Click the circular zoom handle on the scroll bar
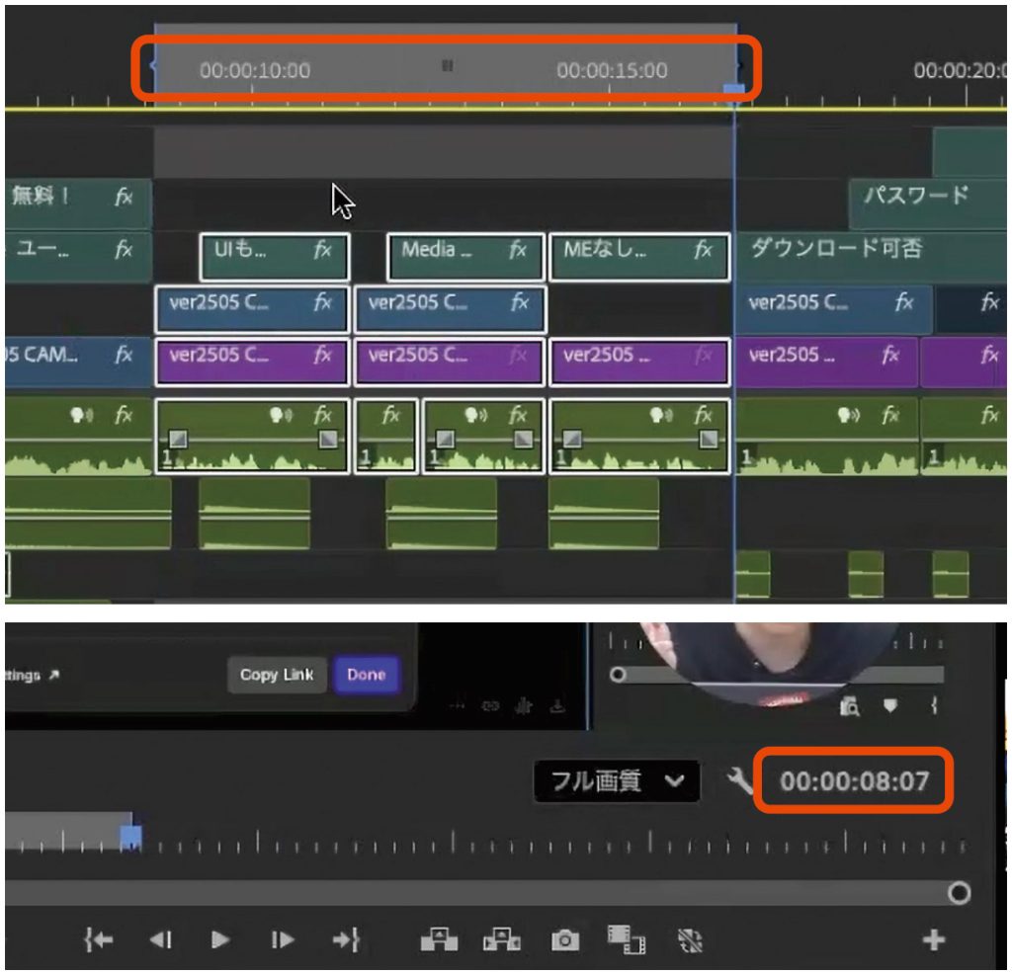 tap(959, 893)
